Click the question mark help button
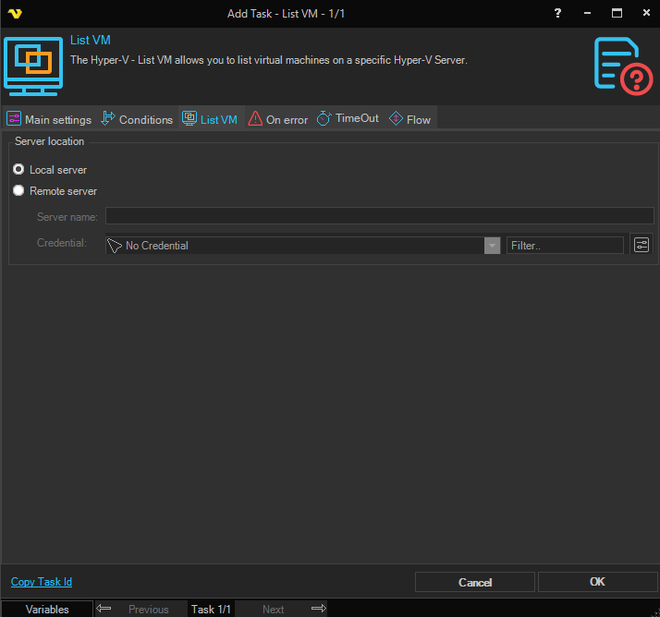Image resolution: width=660 pixels, height=617 pixels. tap(557, 13)
